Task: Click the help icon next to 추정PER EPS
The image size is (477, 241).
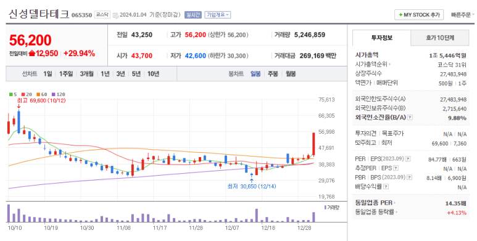Action: coord(396,168)
